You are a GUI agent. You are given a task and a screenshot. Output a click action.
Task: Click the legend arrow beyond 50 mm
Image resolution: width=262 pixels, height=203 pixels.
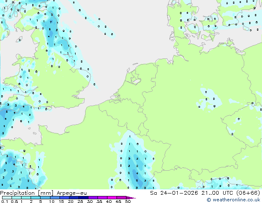pos(131,198)
